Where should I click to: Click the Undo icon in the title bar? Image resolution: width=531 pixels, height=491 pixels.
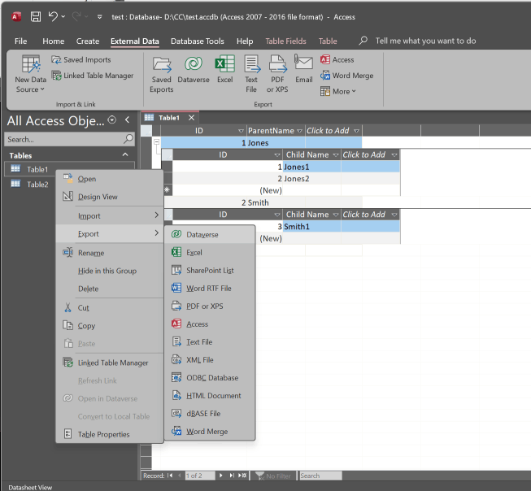(x=53, y=16)
